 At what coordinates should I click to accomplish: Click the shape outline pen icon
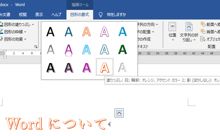coord(1,32)
